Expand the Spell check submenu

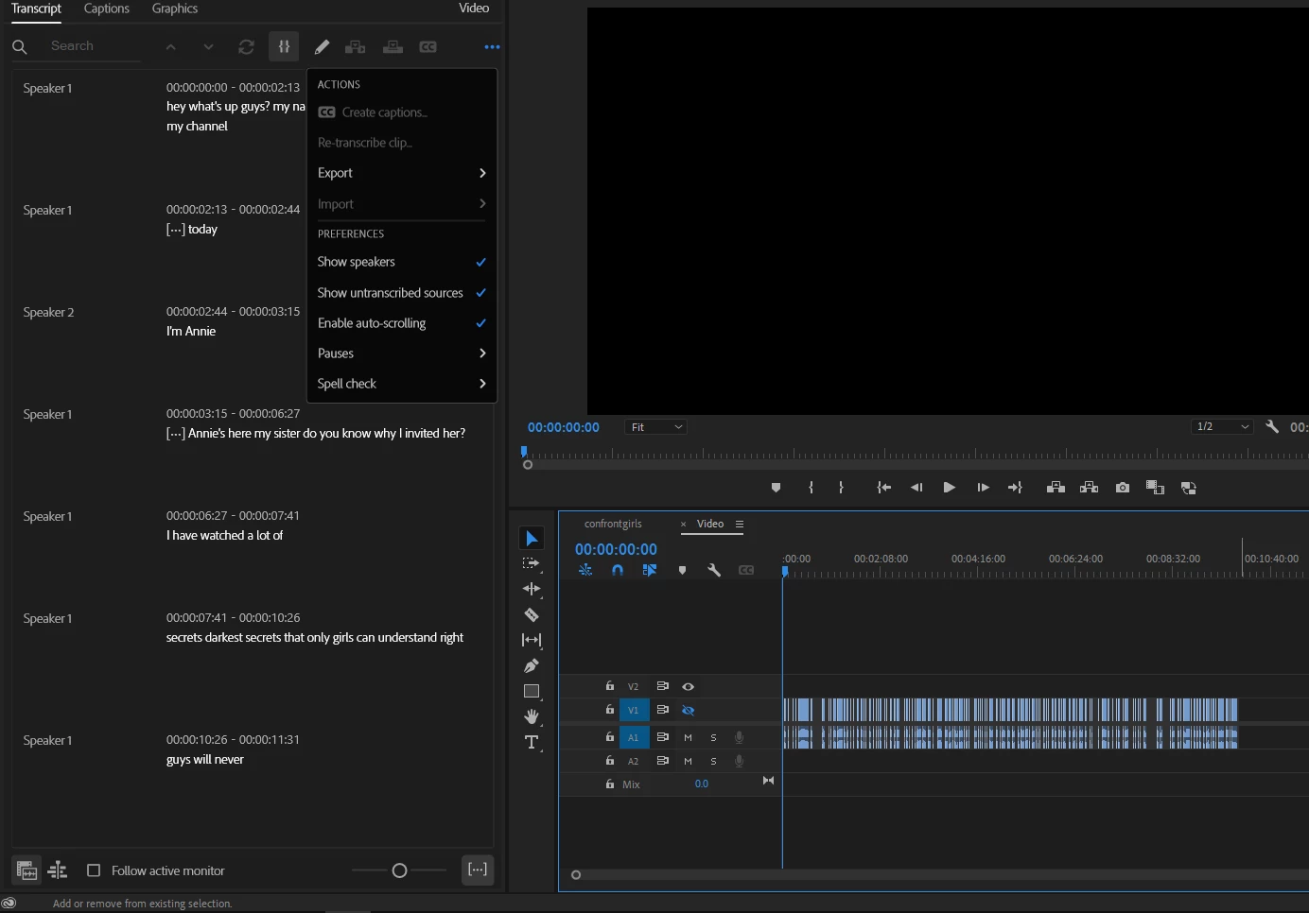click(x=401, y=384)
